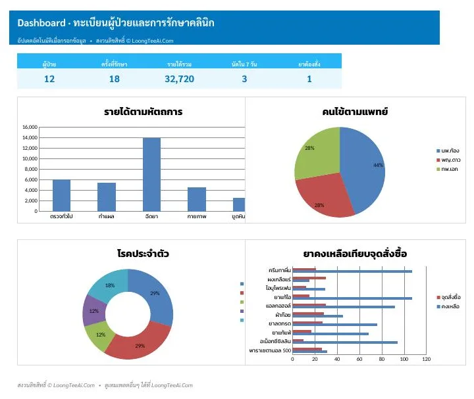Image resolution: width=474 pixels, height=399 pixels.
Task: Click the chart title 'โรคประจำตัว'
Action: (x=144, y=254)
